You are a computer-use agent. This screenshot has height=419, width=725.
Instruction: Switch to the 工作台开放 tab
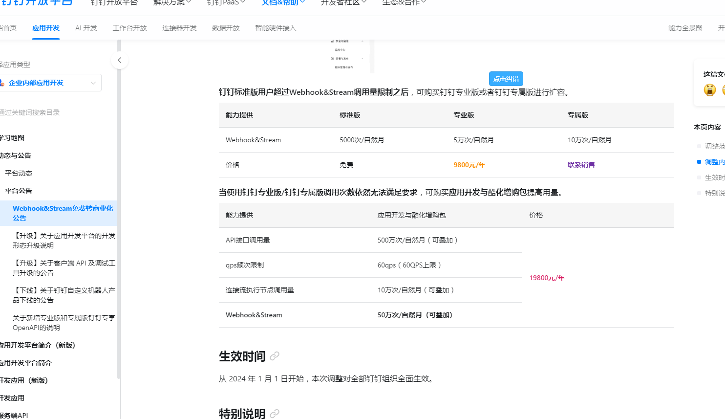(x=130, y=28)
